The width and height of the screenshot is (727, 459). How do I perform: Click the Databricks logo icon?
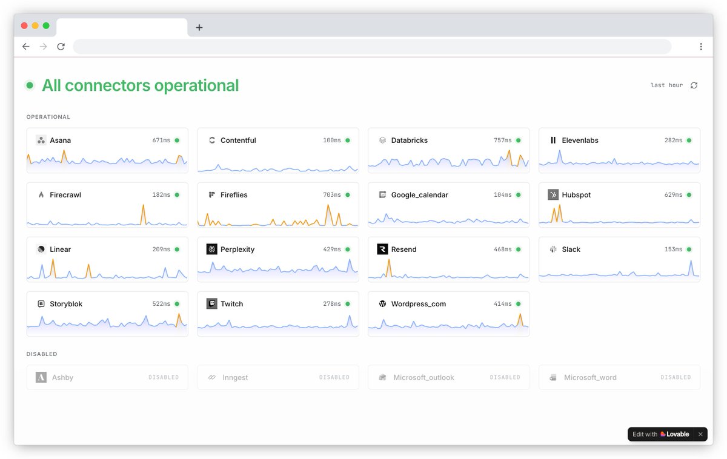coord(383,140)
